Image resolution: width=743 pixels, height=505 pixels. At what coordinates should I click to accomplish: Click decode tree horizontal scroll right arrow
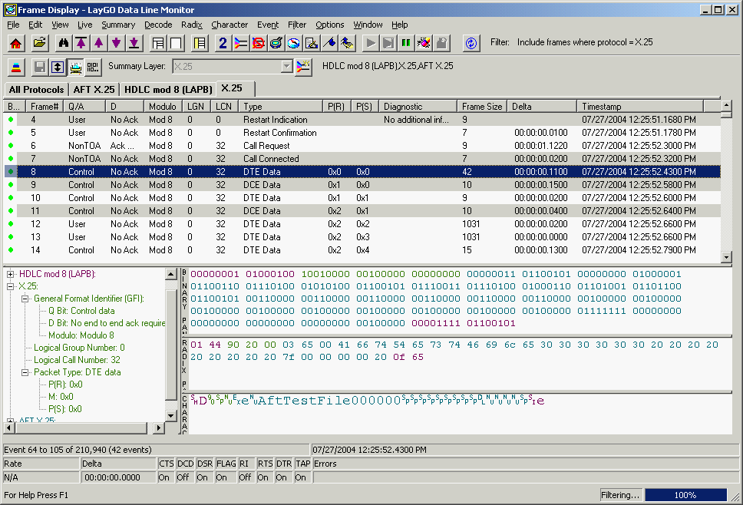tap(159, 427)
